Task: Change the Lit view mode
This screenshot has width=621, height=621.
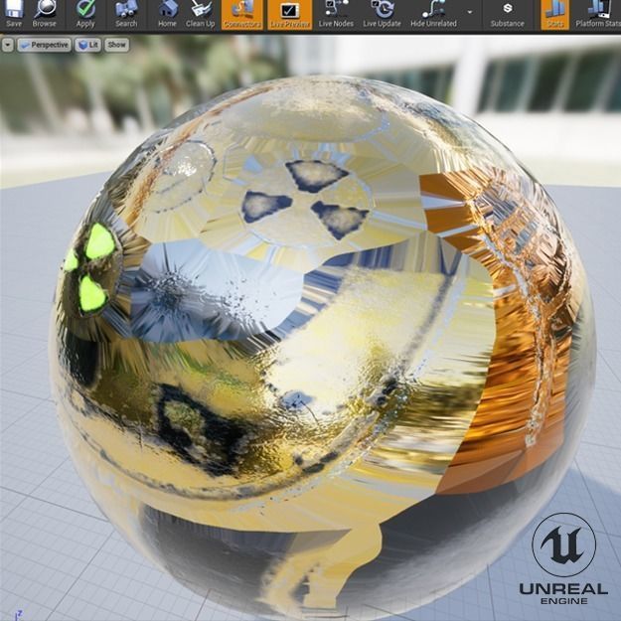Action: point(87,45)
